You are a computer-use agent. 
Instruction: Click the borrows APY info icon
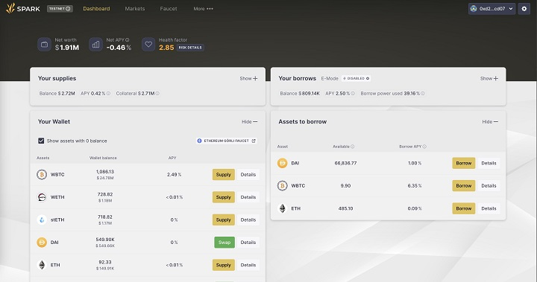353,93
